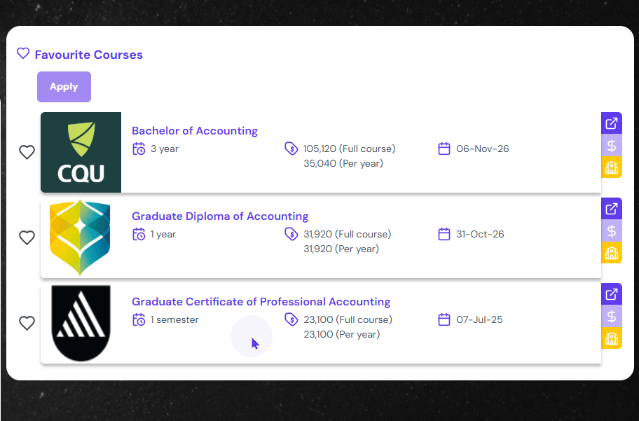Toggle favourite heart for Bachelor of Accounting
Screen dimensions: 639x421
click(27, 152)
